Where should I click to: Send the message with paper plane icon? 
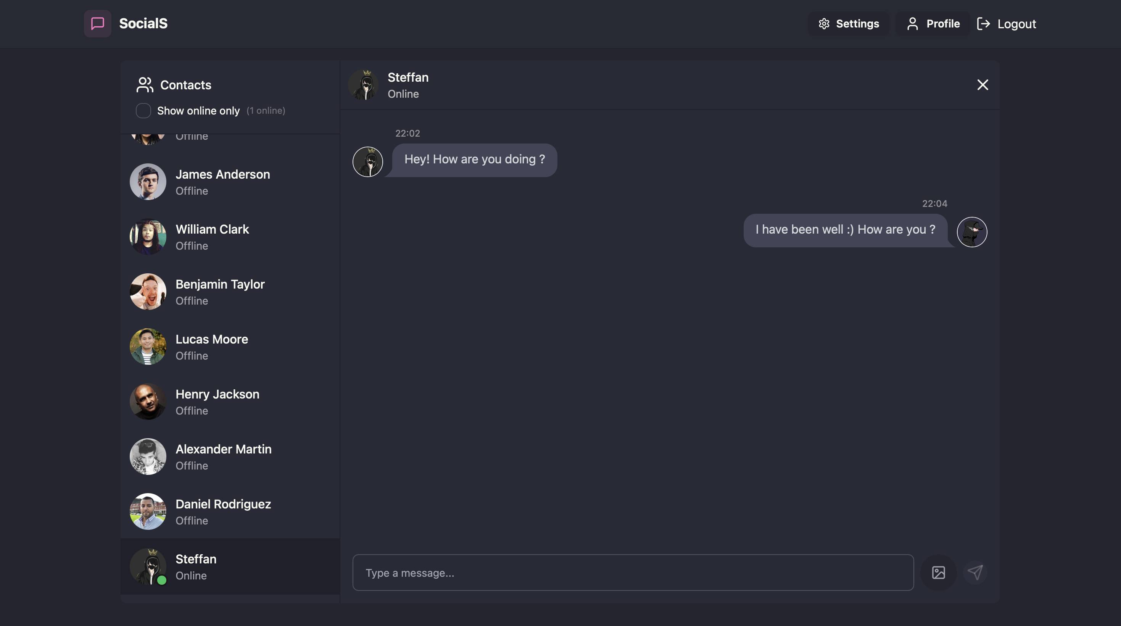(x=975, y=573)
